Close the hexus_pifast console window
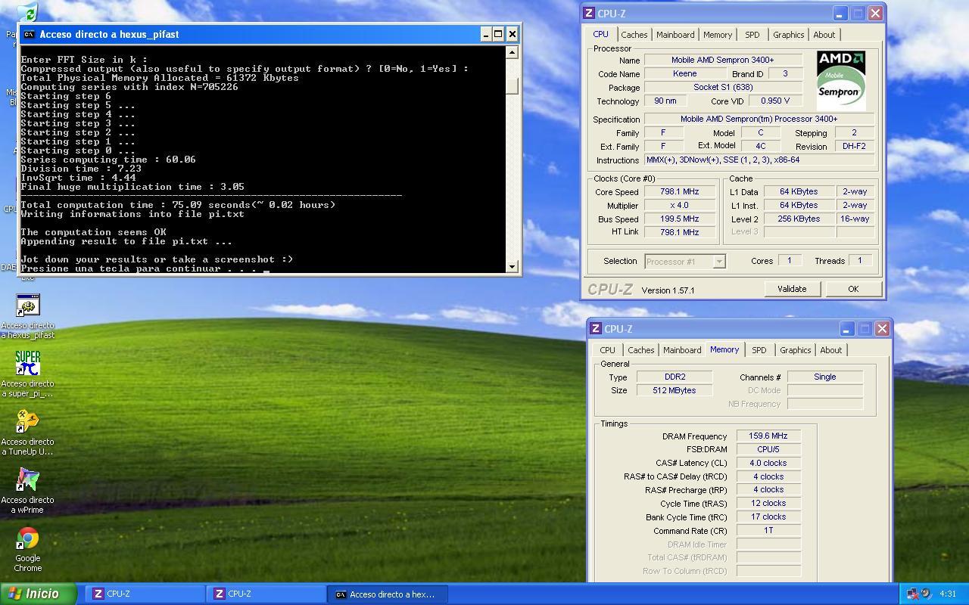The image size is (969, 605). pos(513,34)
